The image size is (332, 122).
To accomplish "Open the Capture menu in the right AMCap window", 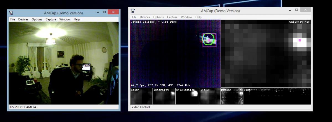I will tap(172, 17).
